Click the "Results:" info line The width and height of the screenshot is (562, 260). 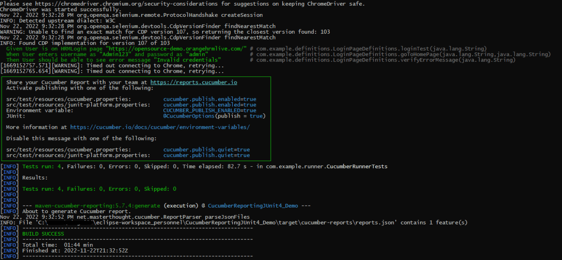pyautogui.click(x=35, y=178)
